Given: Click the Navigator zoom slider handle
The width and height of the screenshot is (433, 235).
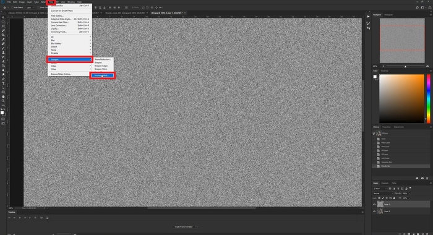Looking at the screenshot, I should pyautogui.click(x=405, y=67).
